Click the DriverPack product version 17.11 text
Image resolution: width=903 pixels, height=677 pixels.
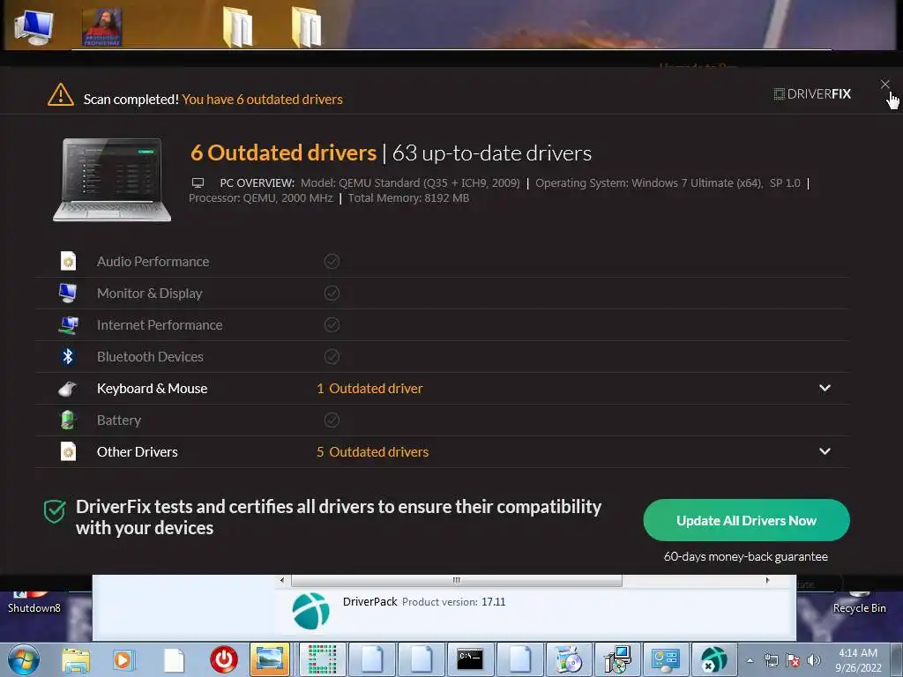tap(454, 601)
